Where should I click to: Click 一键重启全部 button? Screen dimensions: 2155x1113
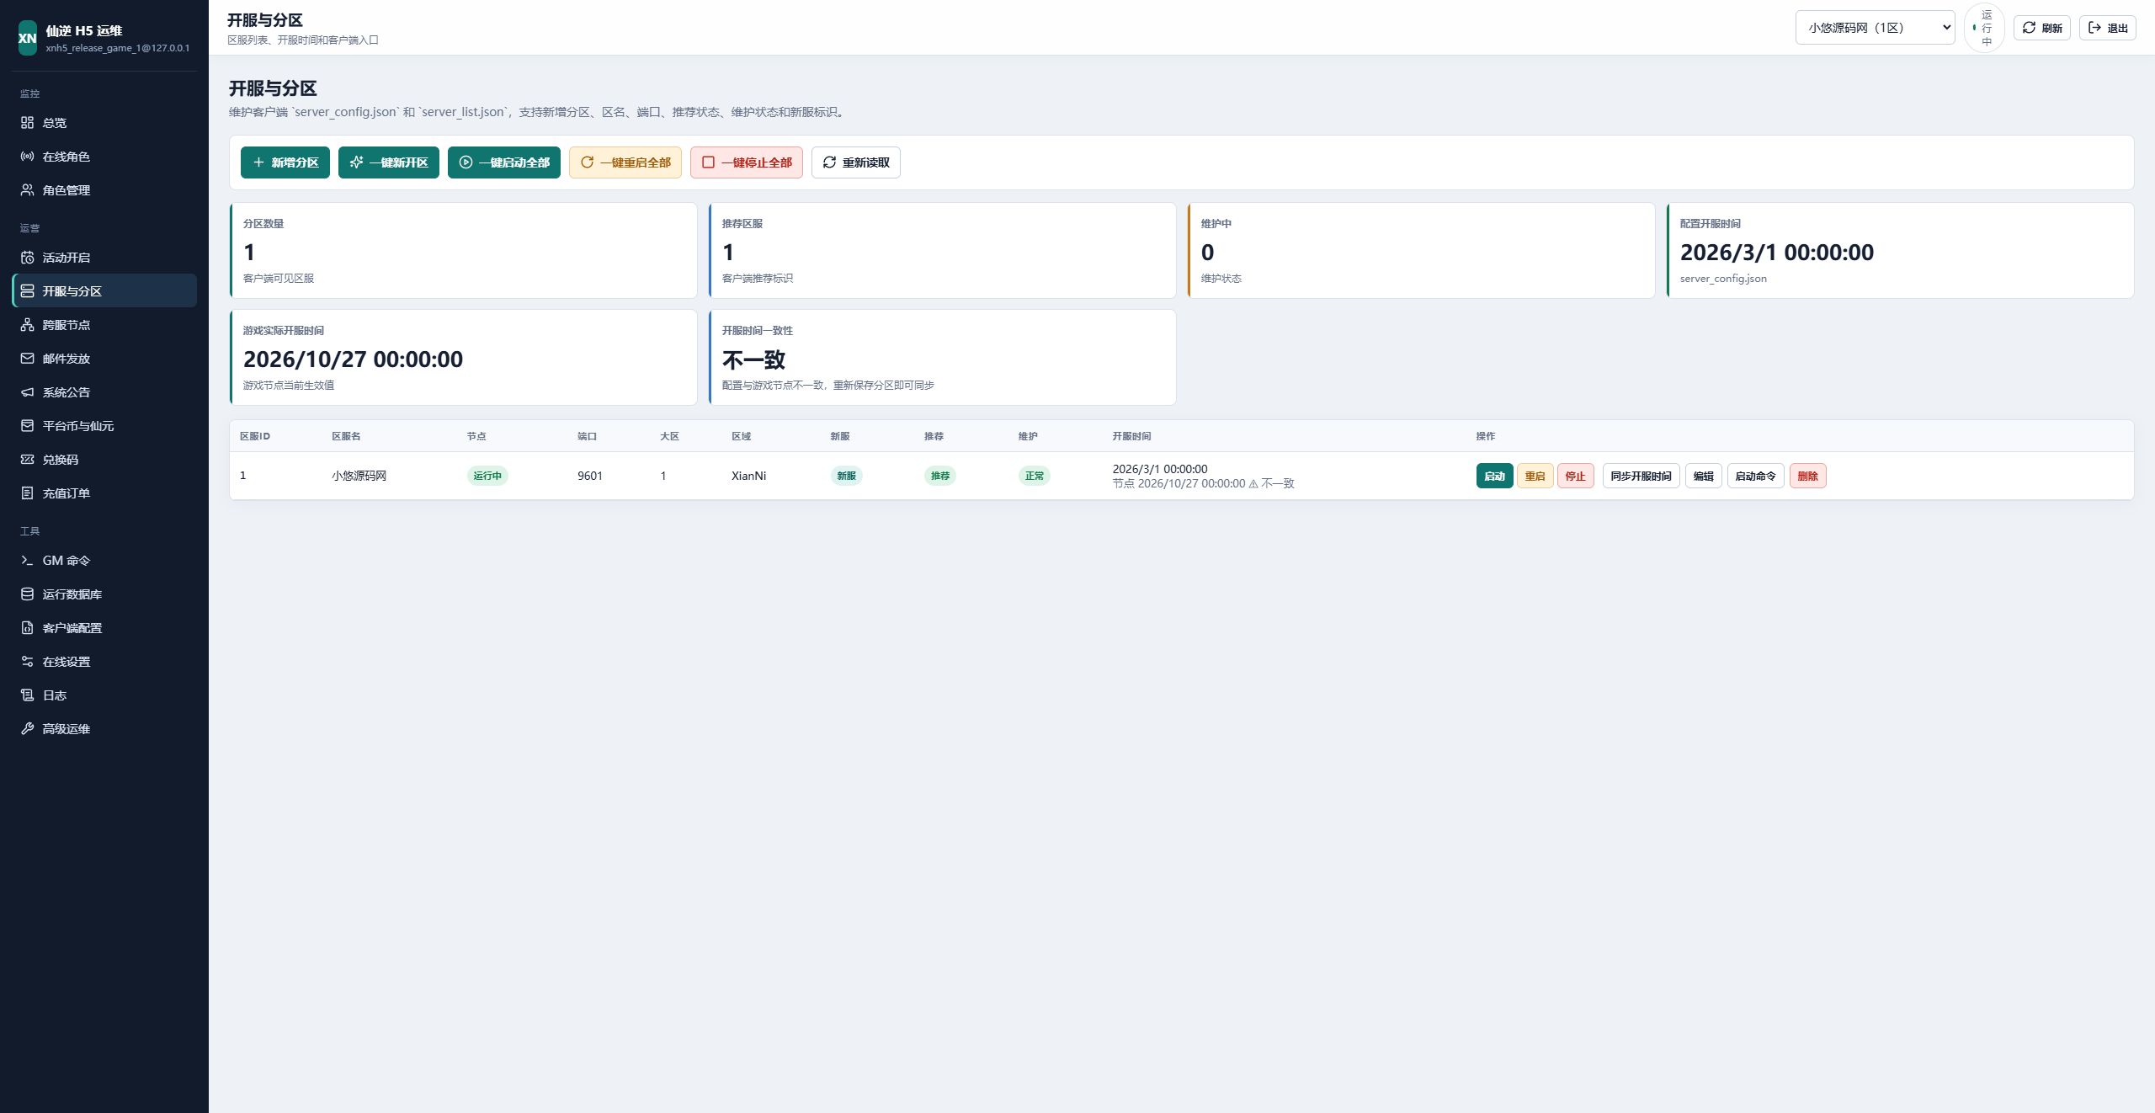point(625,162)
